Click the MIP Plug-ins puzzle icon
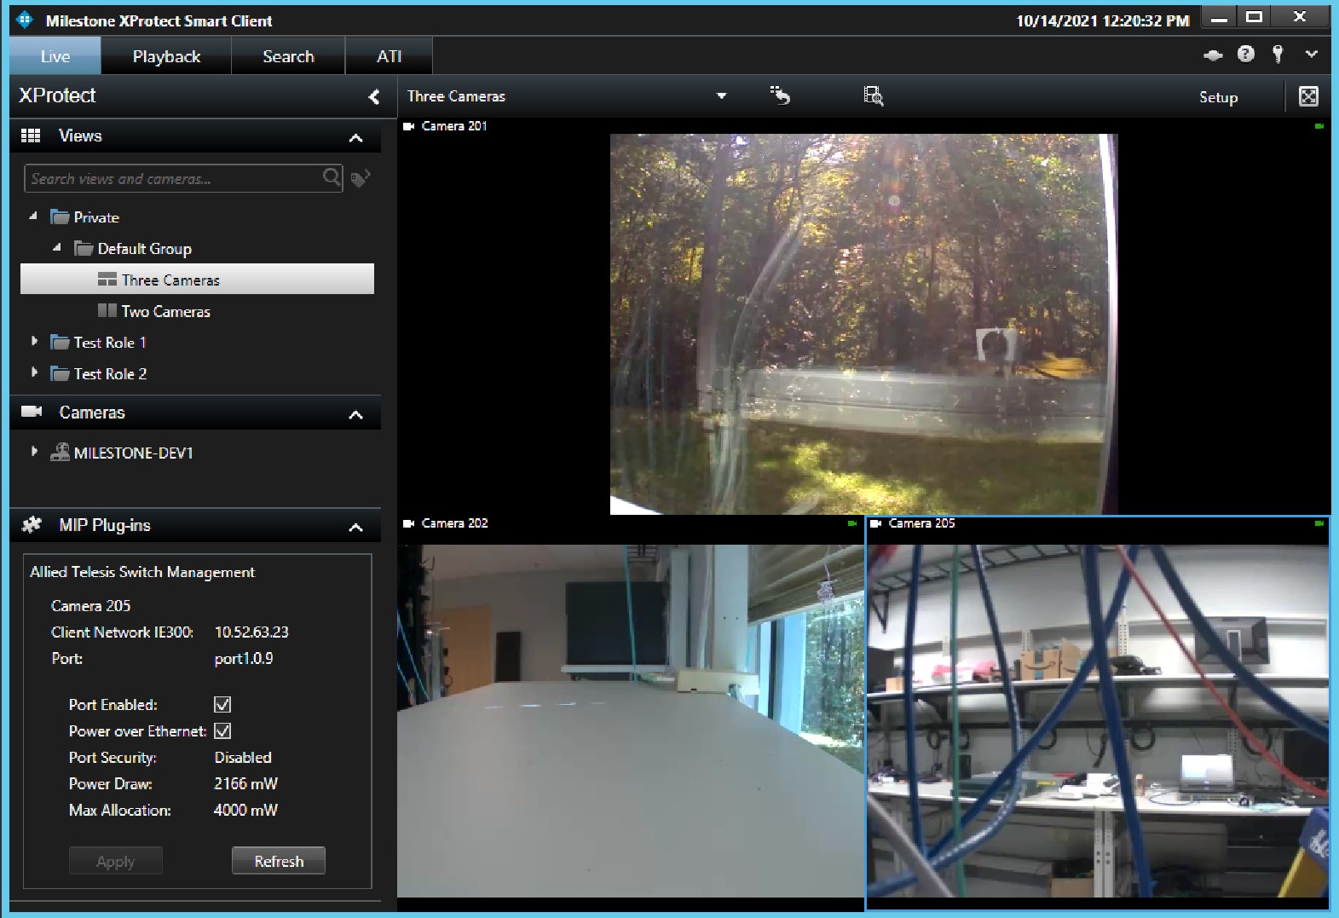 [x=32, y=524]
